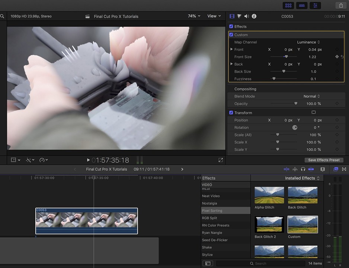This screenshot has height=268, width=349.
Task: Select the Pixel Sorting effects category
Action: click(x=212, y=211)
